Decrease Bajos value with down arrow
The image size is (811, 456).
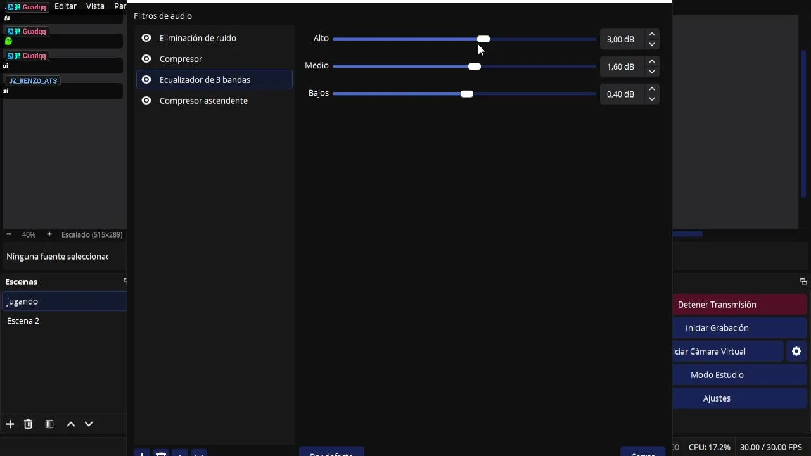652,99
